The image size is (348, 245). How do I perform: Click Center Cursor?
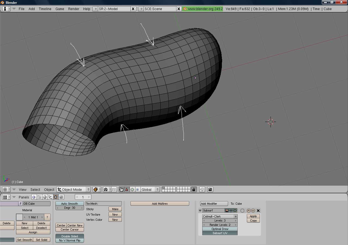70,229
